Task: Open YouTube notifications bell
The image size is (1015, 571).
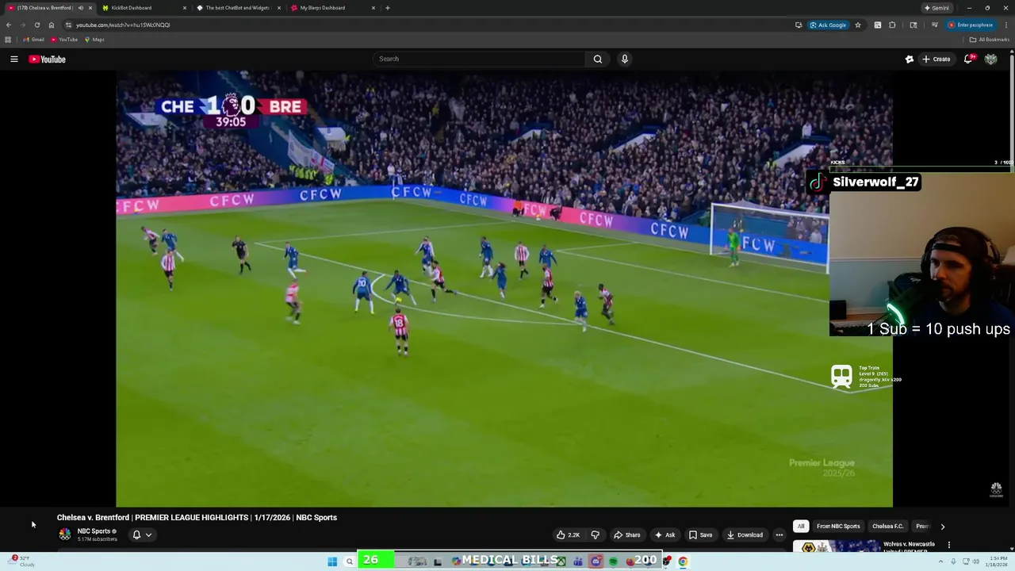Action: tap(968, 59)
